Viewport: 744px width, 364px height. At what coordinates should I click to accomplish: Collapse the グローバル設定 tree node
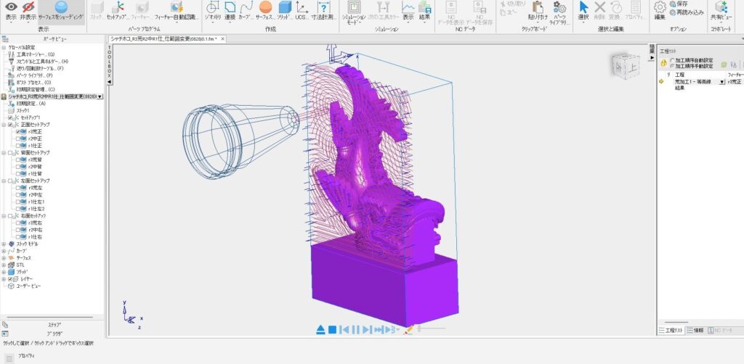click(4, 47)
